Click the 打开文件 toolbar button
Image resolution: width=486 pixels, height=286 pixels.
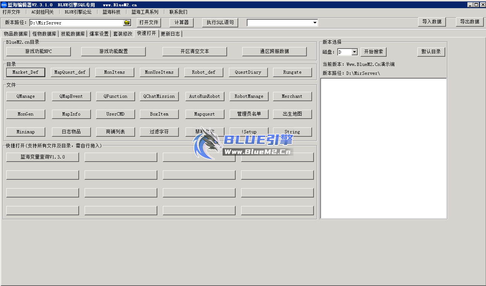coord(149,23)
